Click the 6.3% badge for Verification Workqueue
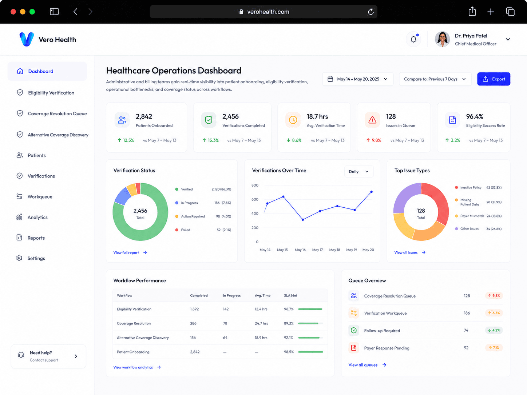The height and width of the screenshot is (395, 527). (494, 313)
